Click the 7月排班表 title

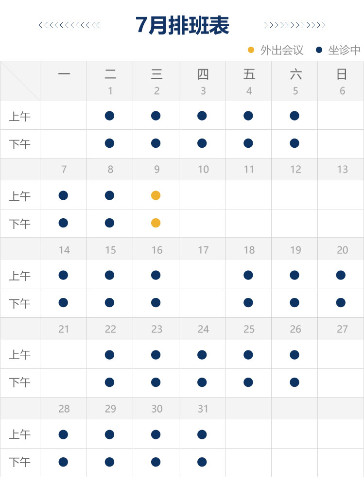point(182,25)
